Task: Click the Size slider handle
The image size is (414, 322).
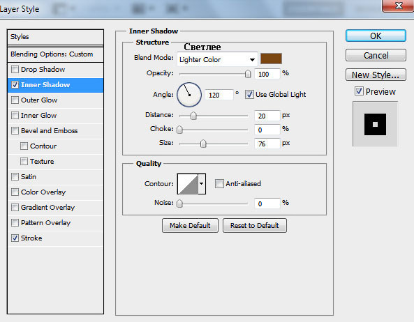Action: click(x=203, y=144)
